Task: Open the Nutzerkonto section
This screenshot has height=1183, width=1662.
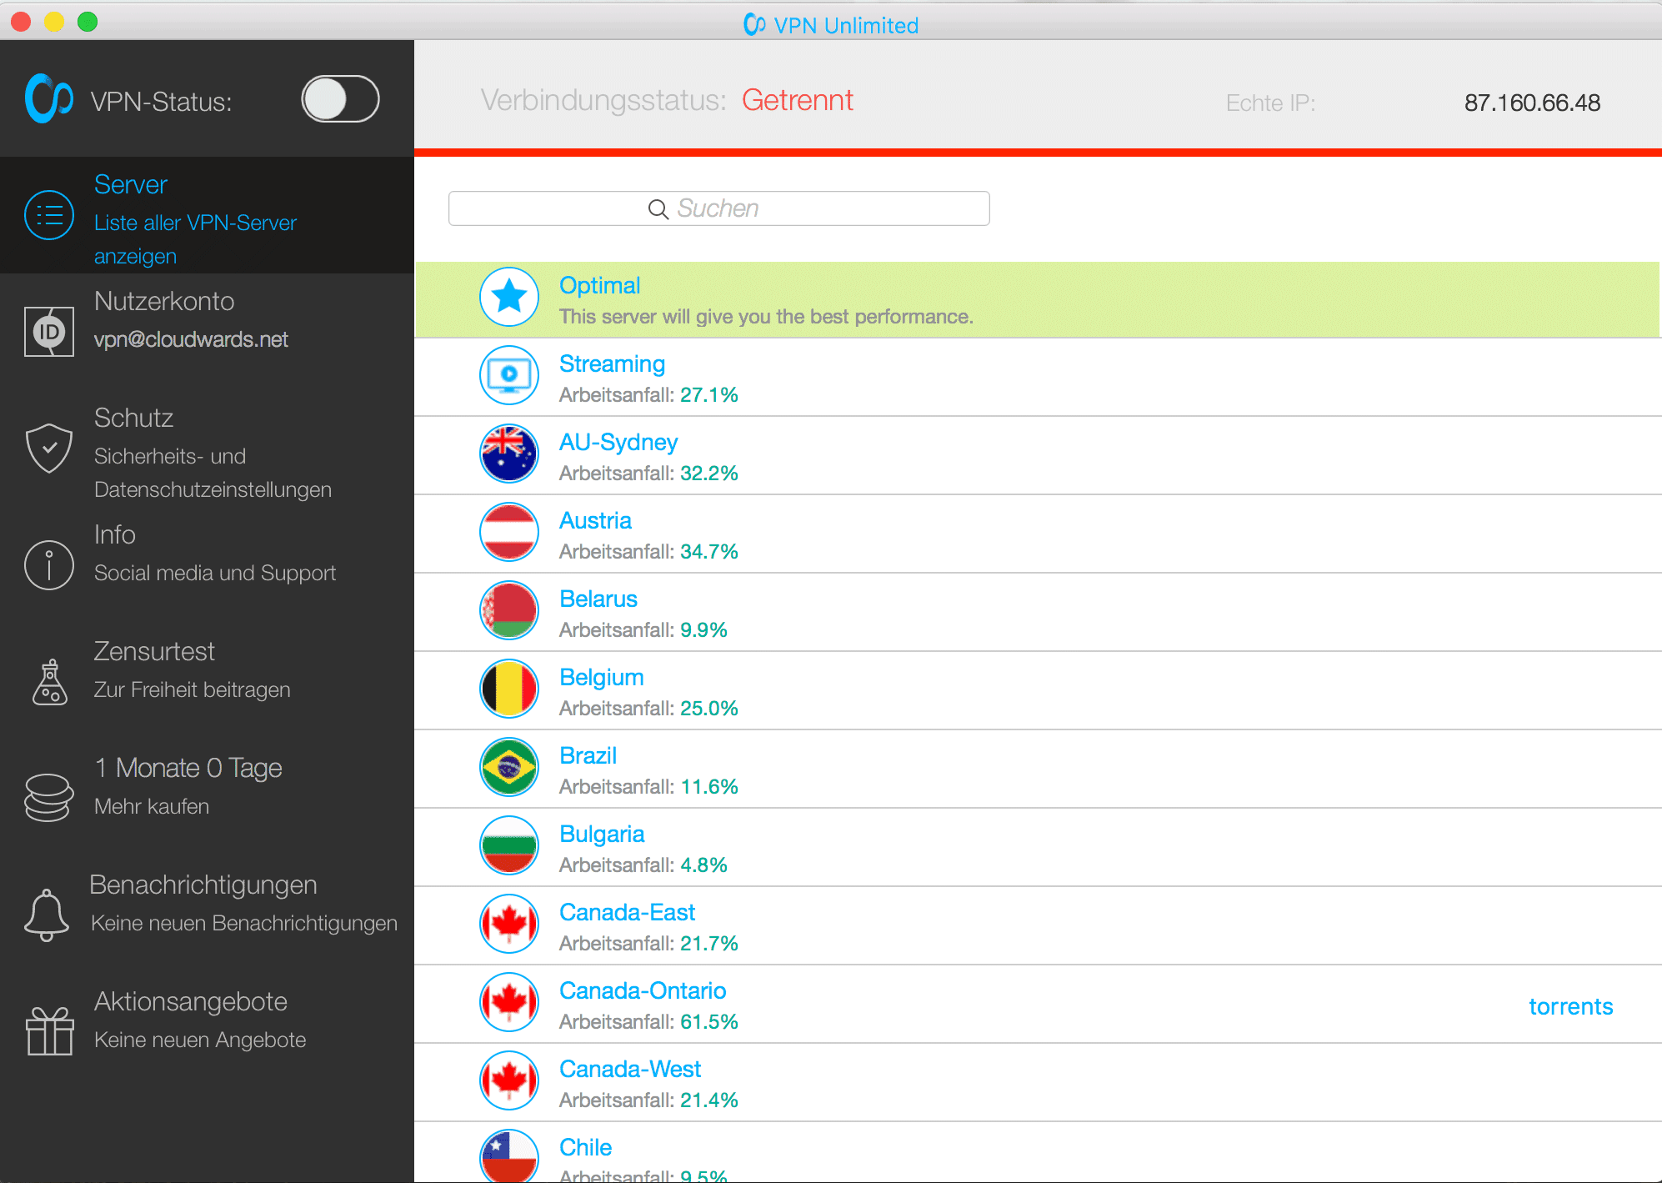Action: [207, 332]
